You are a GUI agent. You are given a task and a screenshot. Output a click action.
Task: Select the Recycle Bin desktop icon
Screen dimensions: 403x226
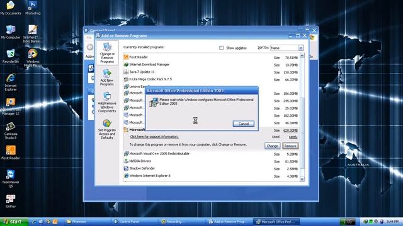point(11,56)
